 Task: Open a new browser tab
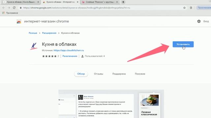(123, 2)
